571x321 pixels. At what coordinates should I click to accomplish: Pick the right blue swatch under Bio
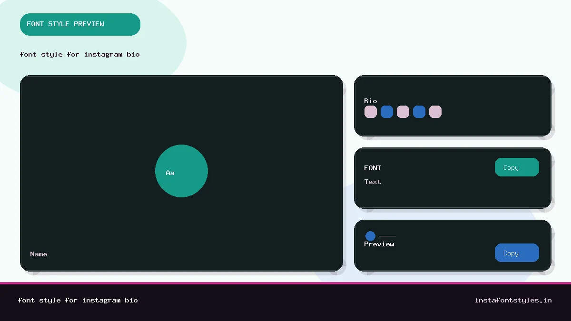click(419, 112)
